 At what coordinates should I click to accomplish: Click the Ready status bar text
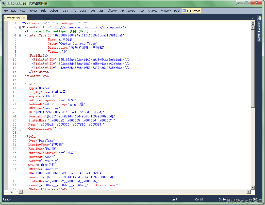(7, 199)
